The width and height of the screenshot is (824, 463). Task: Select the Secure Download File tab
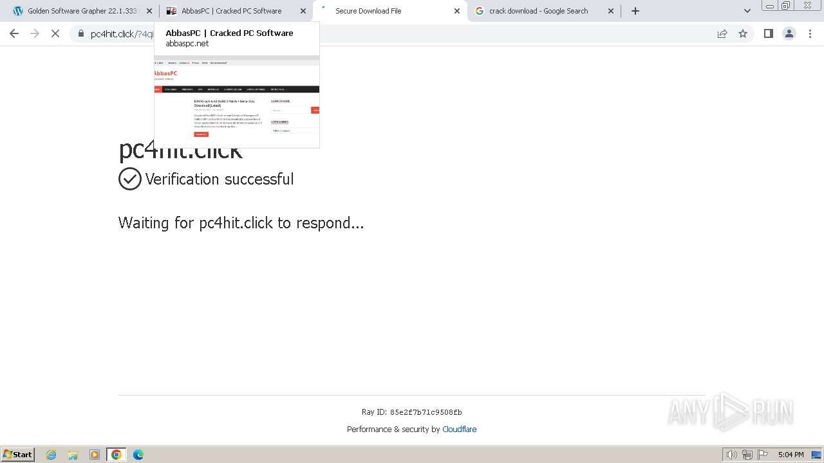(389, 11)
